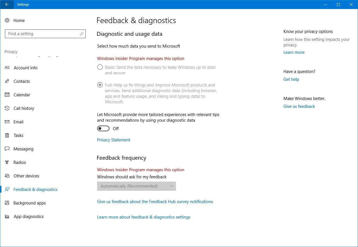Click the Other devices icon
Screen dimensions: 358x247
click(x=7, y=176)
